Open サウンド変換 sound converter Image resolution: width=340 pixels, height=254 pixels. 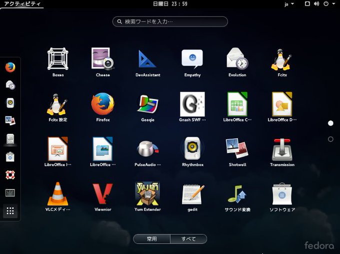coord(237,197)
